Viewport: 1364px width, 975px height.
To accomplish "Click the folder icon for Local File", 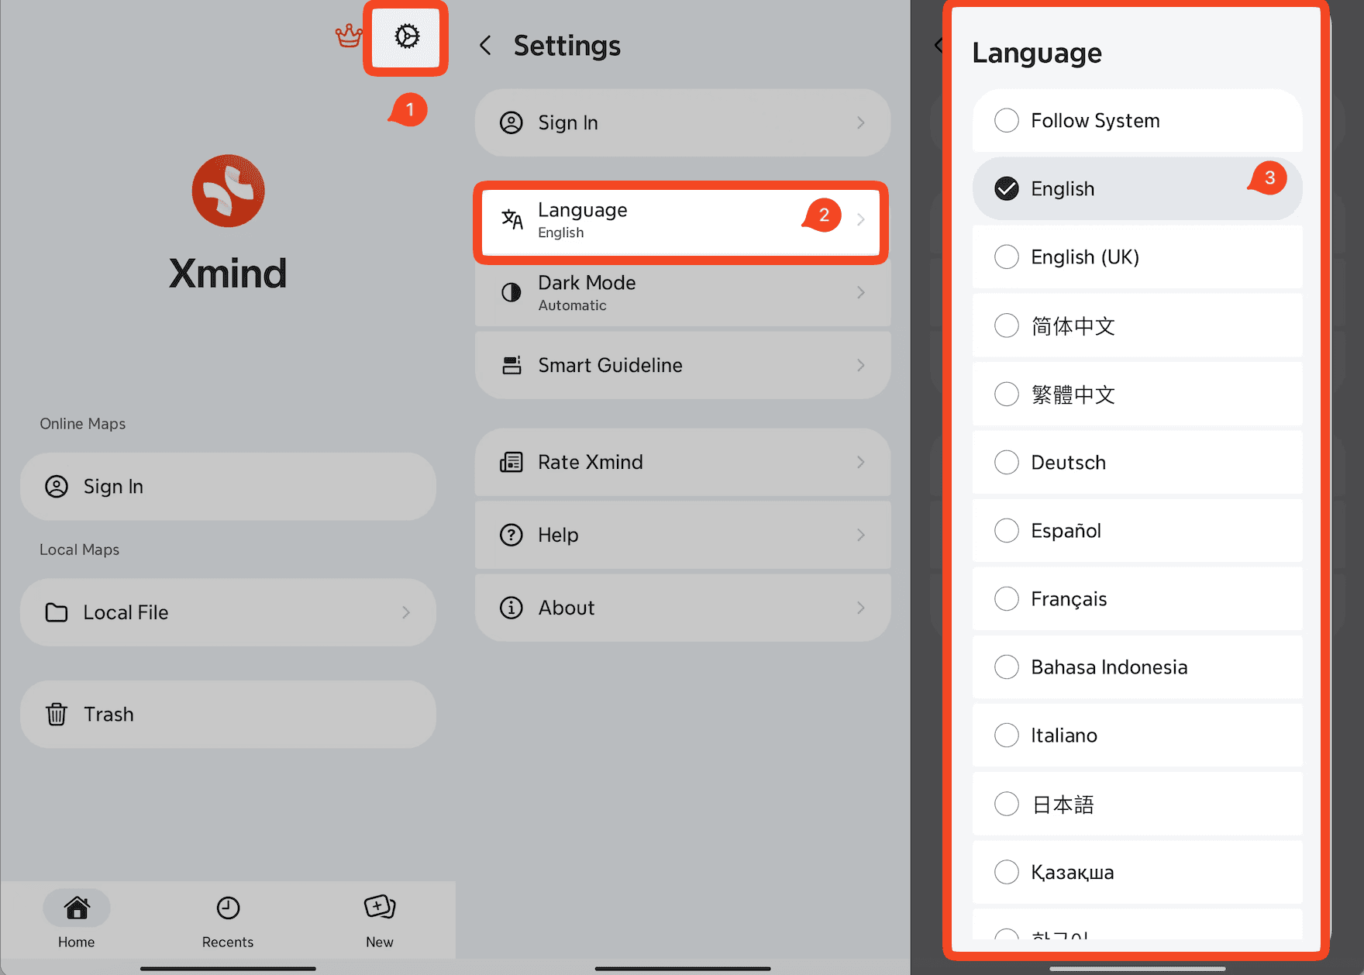I will click(x=57, y=612).
